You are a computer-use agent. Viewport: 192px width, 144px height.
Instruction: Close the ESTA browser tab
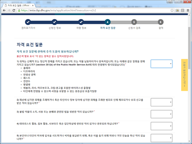pyautogui.click(x=33, y=5)
